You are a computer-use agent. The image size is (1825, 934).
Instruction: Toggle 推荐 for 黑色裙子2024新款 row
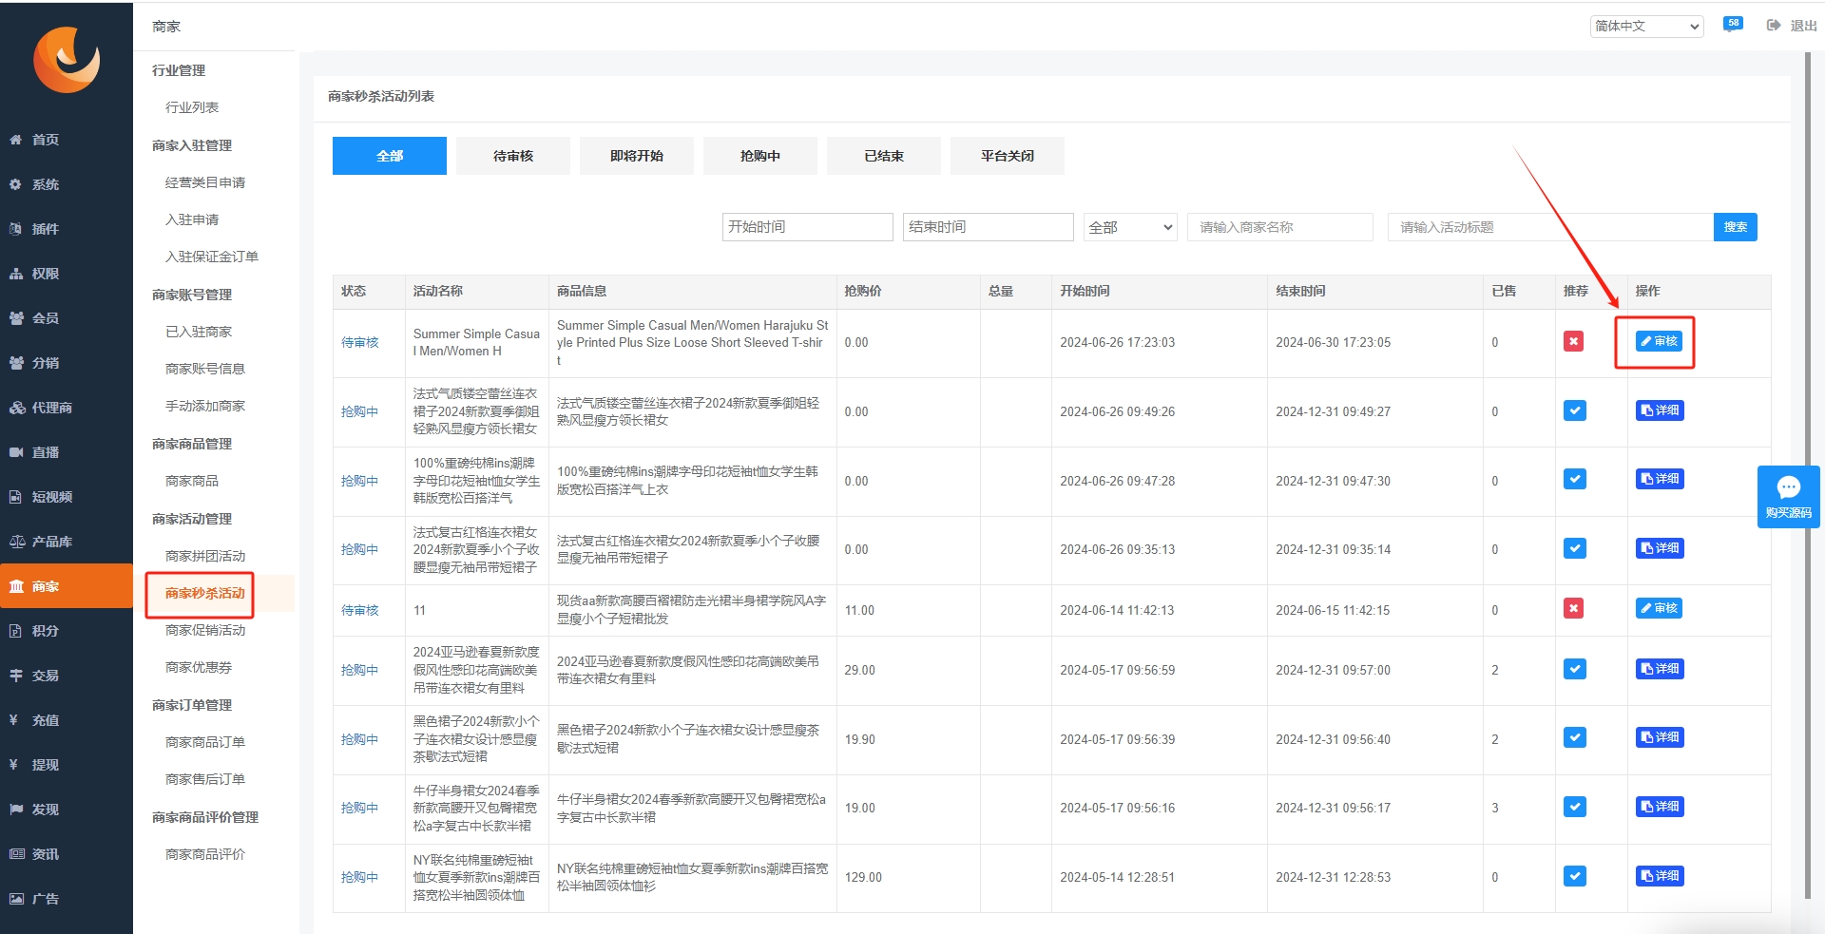coord(1575,737)
